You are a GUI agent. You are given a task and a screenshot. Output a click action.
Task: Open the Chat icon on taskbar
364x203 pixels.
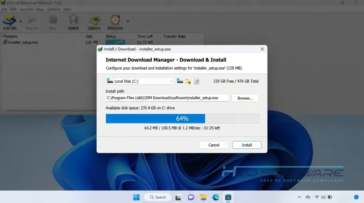pos(191,197)
